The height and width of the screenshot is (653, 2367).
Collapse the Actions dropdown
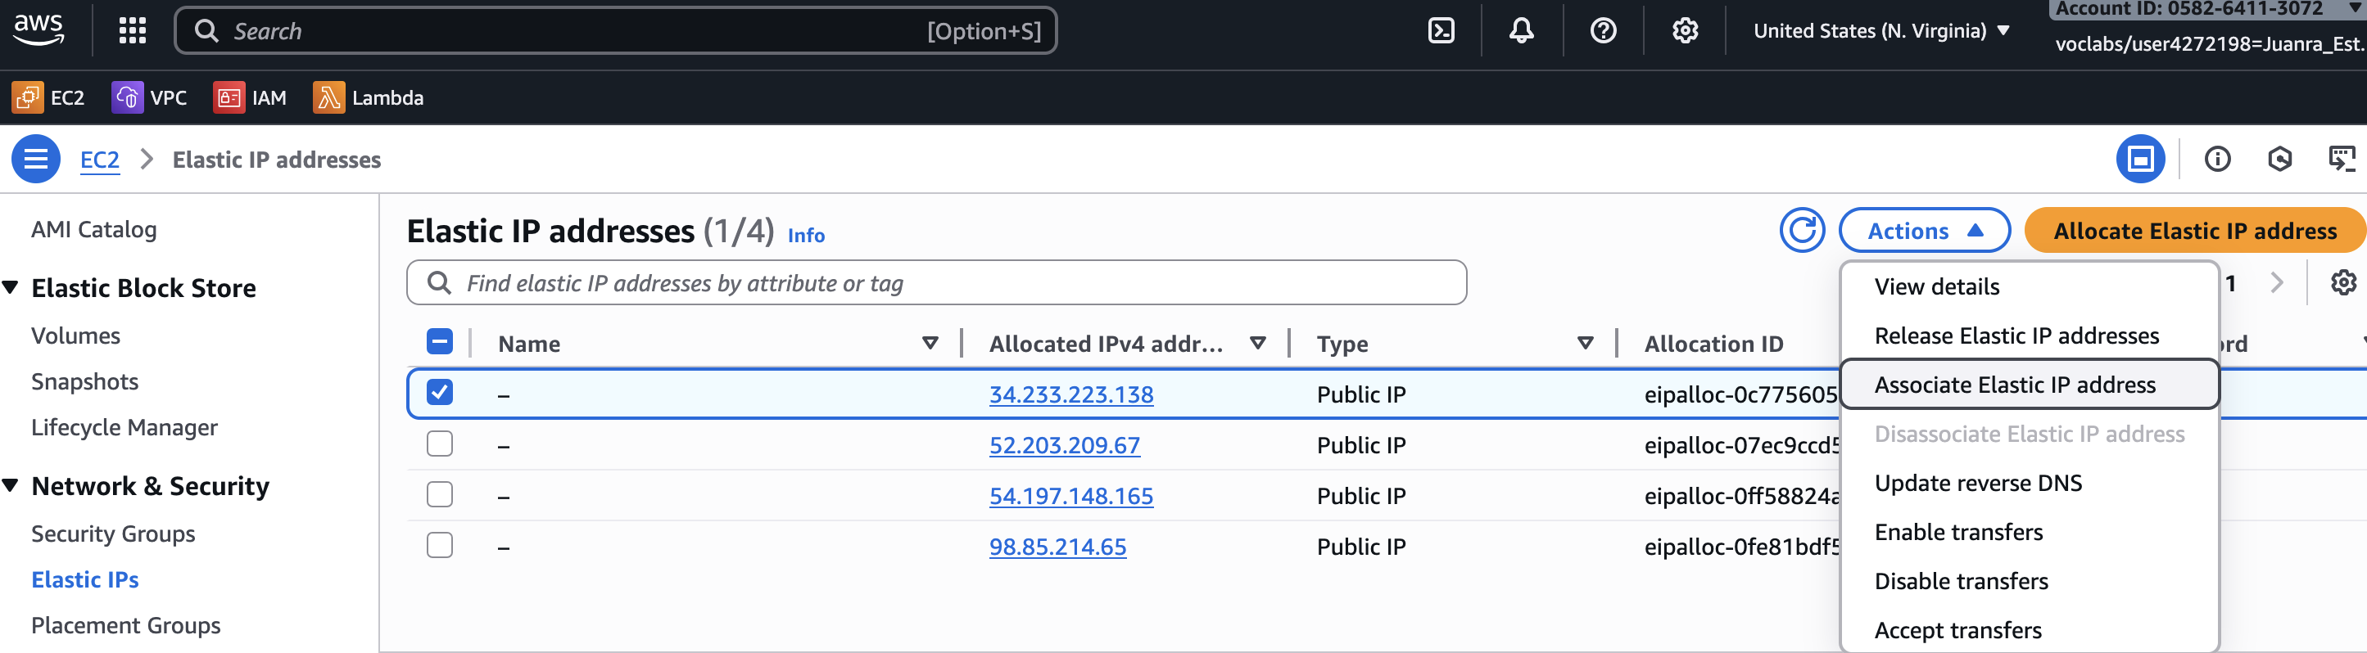coord(1923,231)
